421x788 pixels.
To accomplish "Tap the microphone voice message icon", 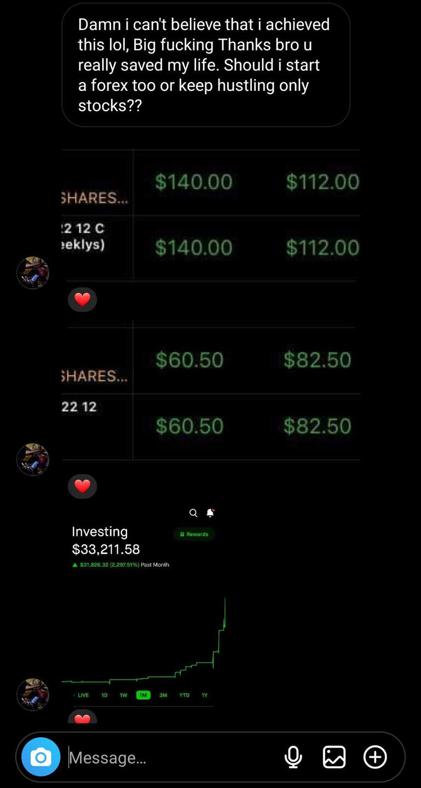I will click(293, 757).
